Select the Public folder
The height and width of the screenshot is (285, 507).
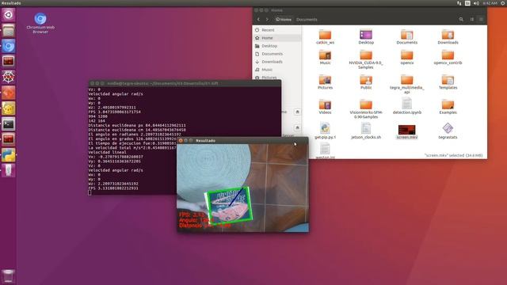[x=366, y=82]
